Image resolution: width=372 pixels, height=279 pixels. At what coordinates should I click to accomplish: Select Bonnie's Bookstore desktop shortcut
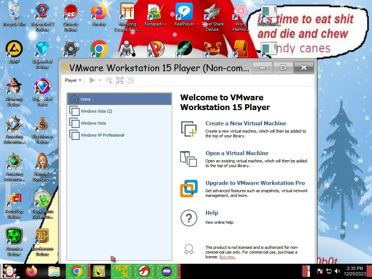tap(42, 167)
